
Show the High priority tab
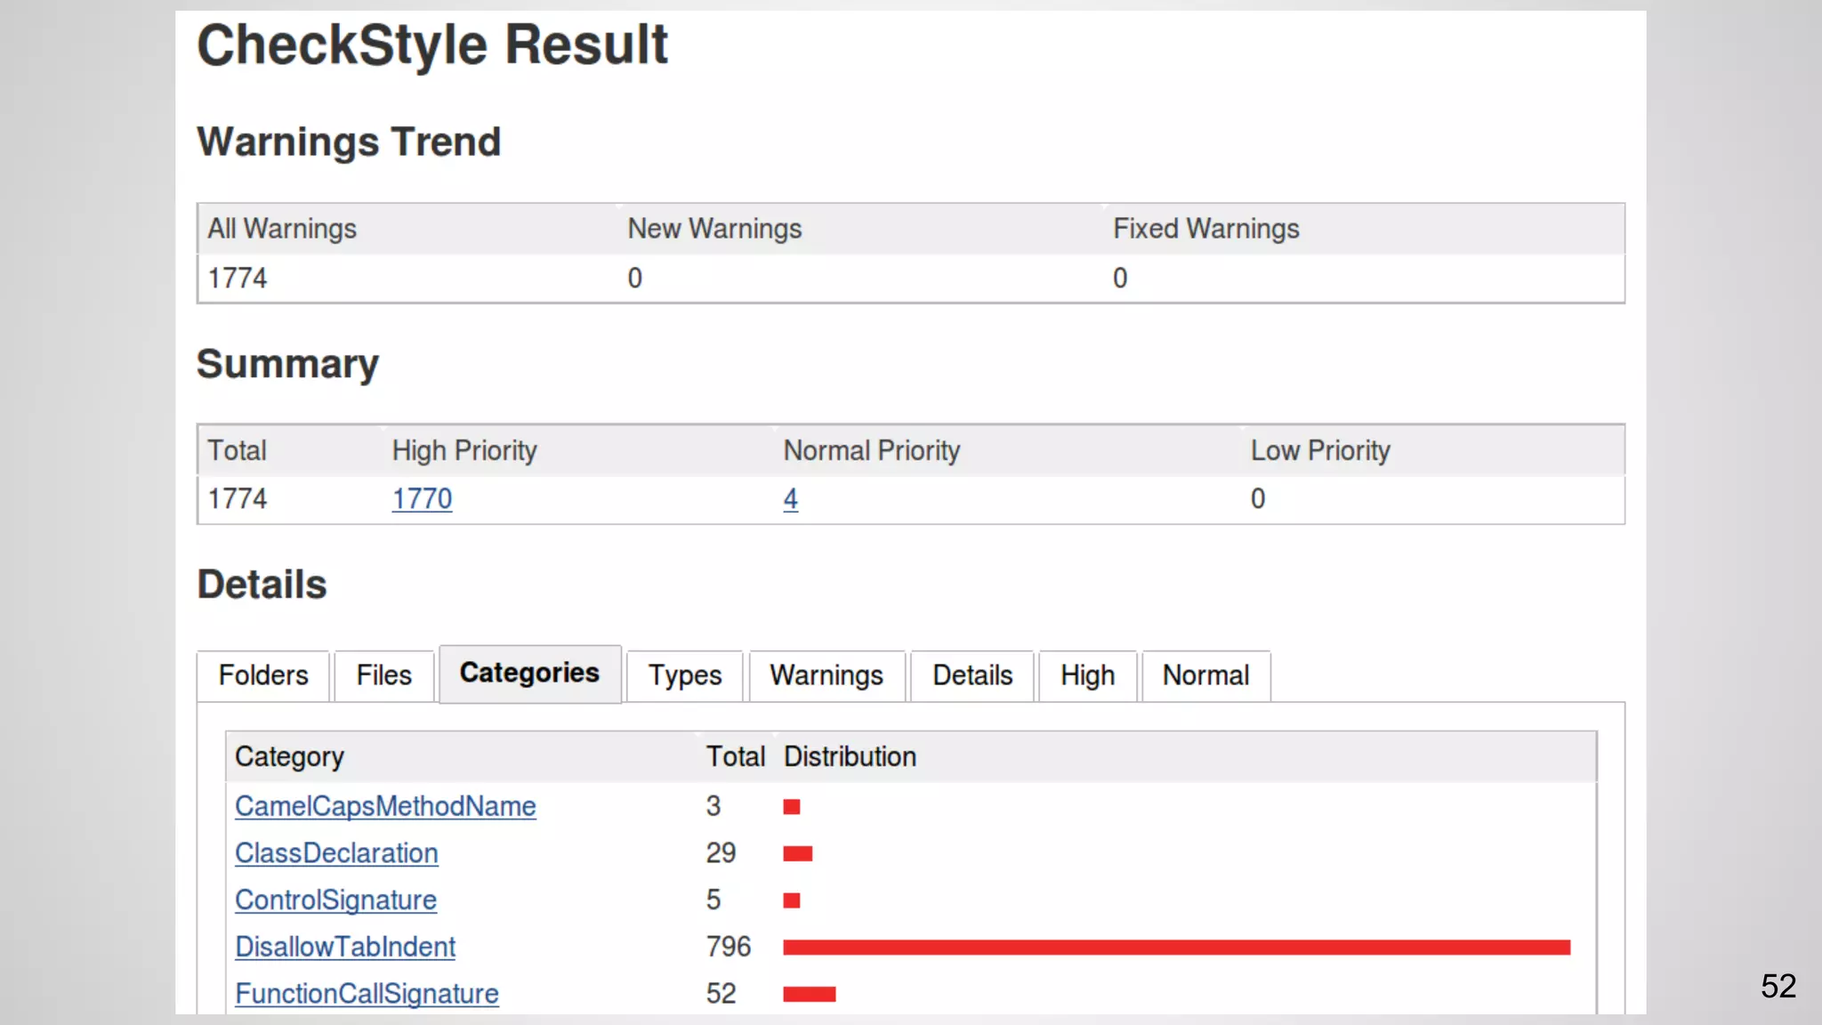pos(1087,675)
